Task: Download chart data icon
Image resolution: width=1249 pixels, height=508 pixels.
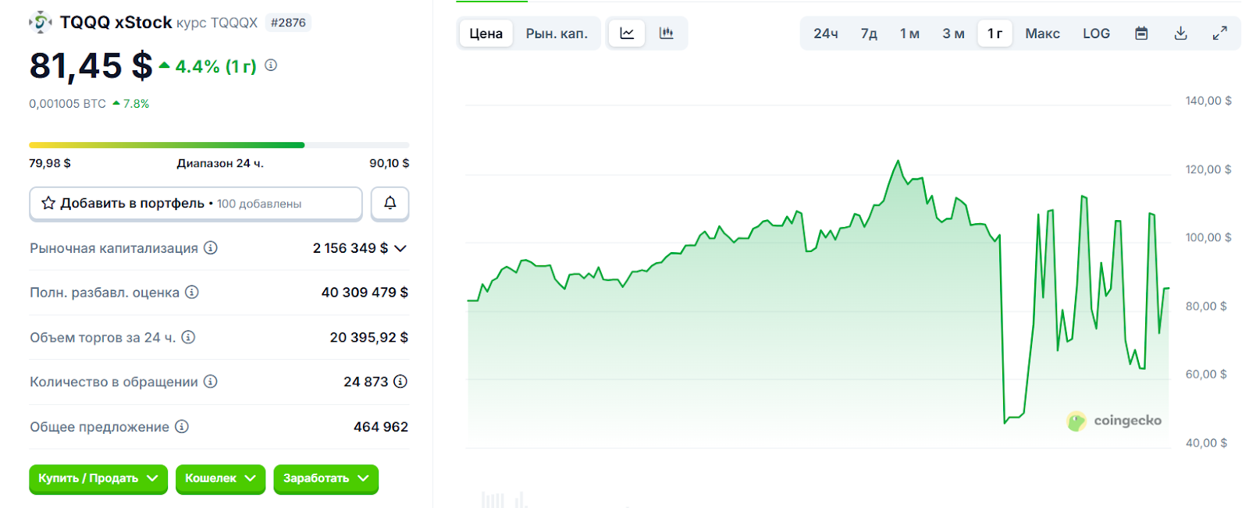Action: point(1180,34)
